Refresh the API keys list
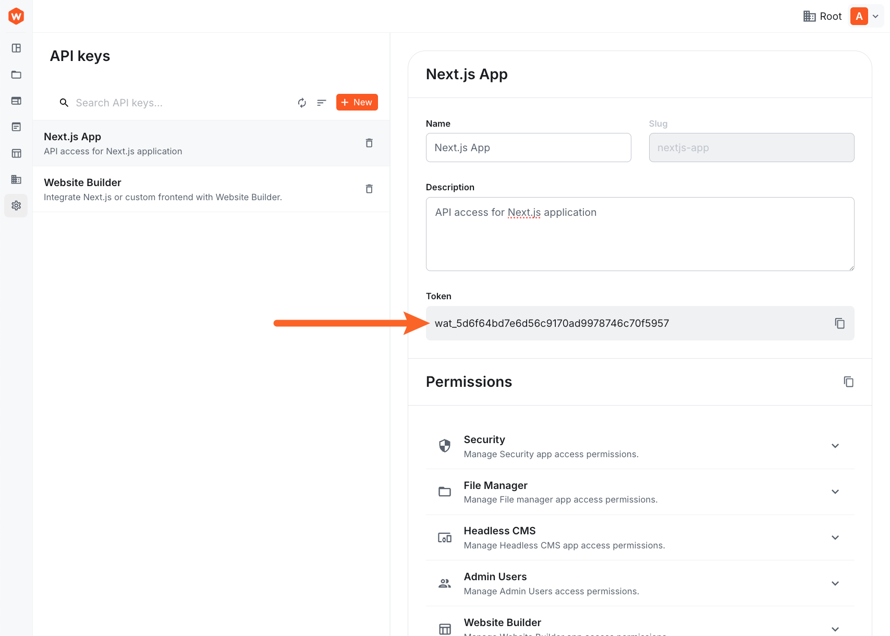 (302, 103)
